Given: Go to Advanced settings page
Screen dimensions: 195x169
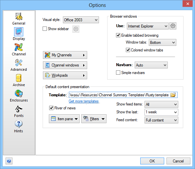Looking at the screenshot, I should click(x=19, y=65).
